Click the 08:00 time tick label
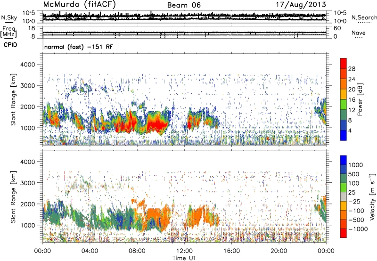 coord(137,251)
